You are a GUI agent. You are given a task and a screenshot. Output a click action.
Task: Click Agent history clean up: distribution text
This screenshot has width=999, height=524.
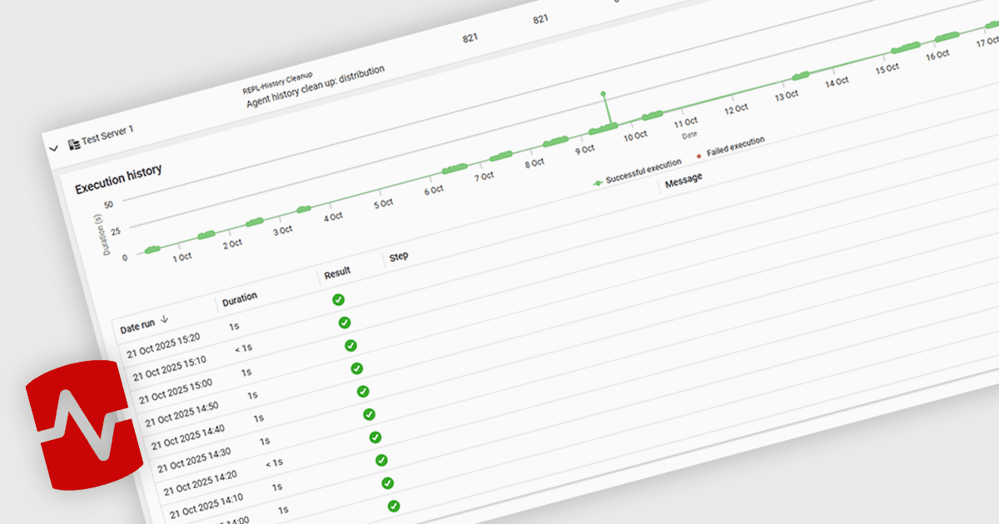(x=316, y=87)
